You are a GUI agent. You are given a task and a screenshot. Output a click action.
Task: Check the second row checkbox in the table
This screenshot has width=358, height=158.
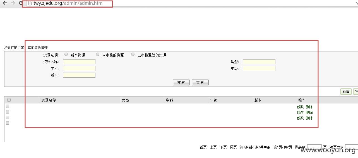tap(8, 112)
